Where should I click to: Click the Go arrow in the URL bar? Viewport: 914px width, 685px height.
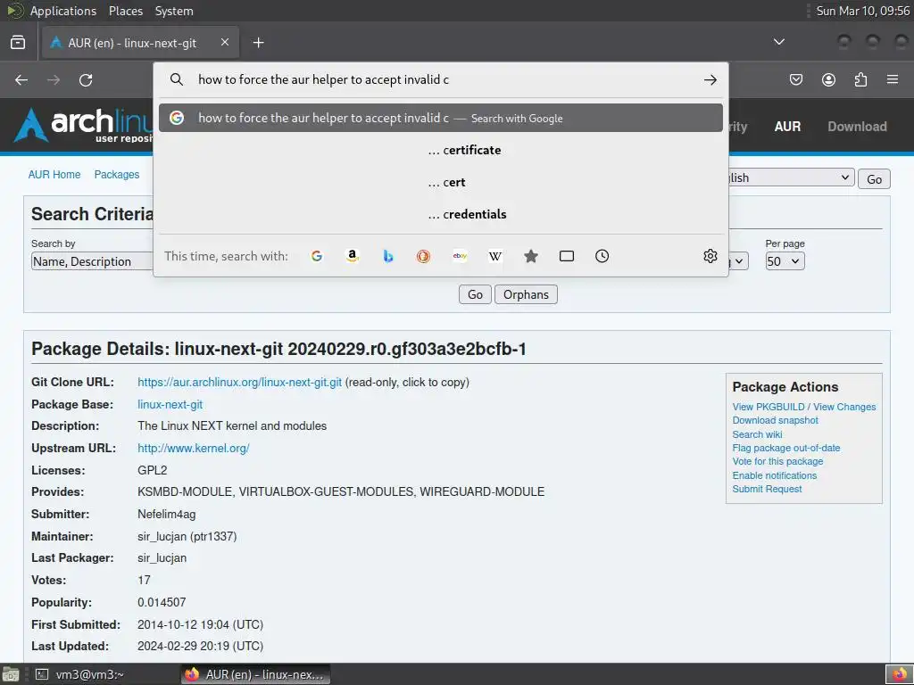point(710,79)
